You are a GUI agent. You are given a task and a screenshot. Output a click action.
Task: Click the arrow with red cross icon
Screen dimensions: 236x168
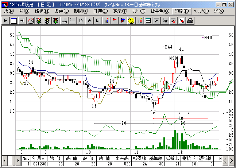pyautogui.click(x=173, y=20)
